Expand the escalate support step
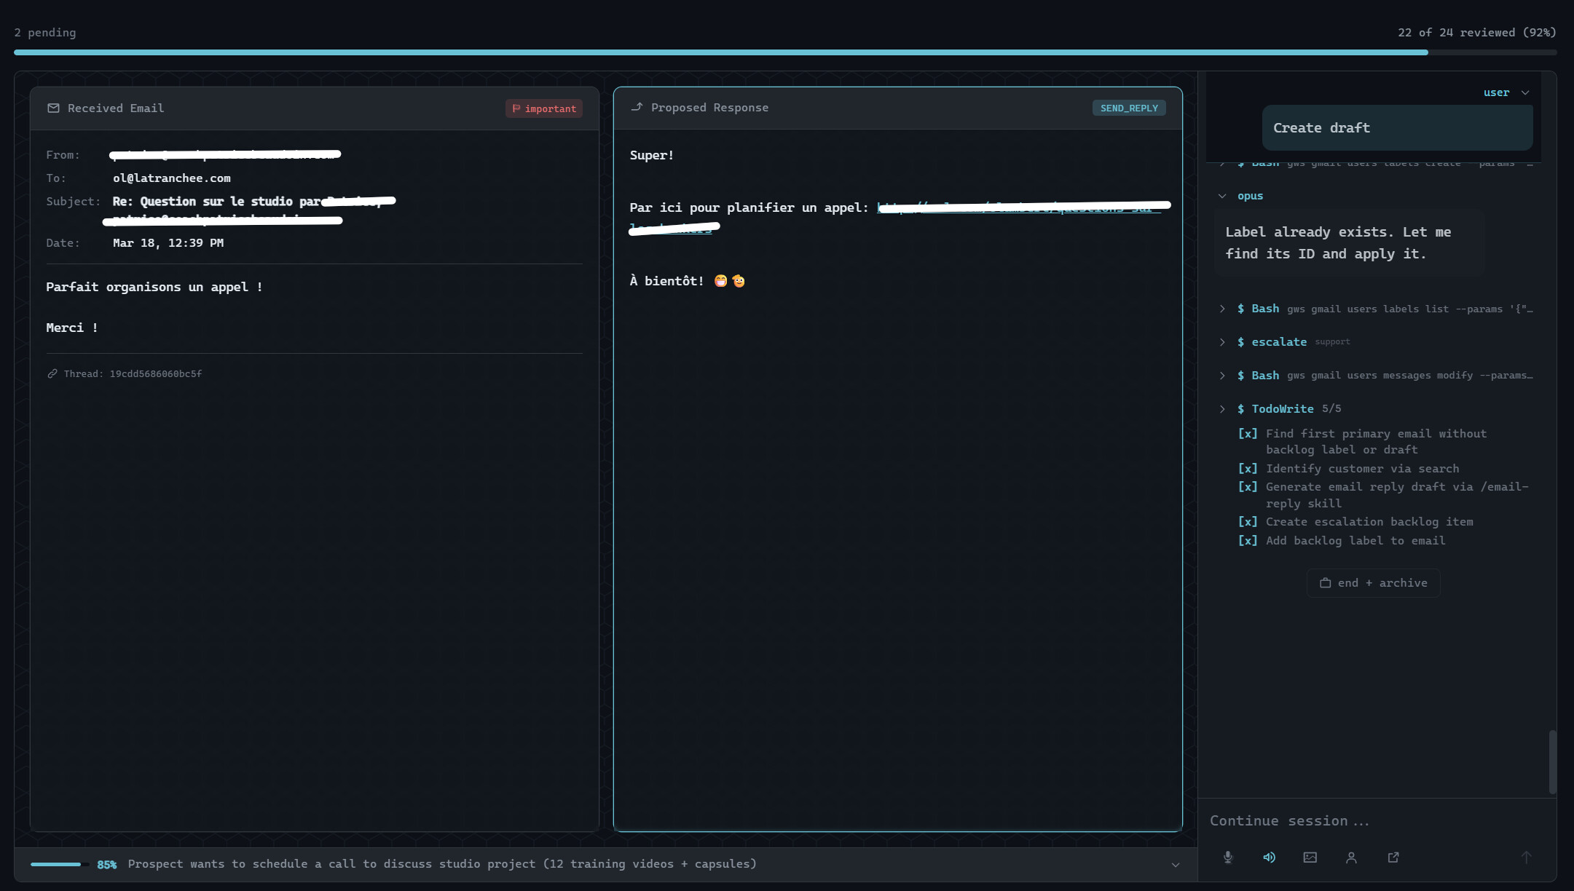This screenshot has width=1574, height=891. 1222,342
